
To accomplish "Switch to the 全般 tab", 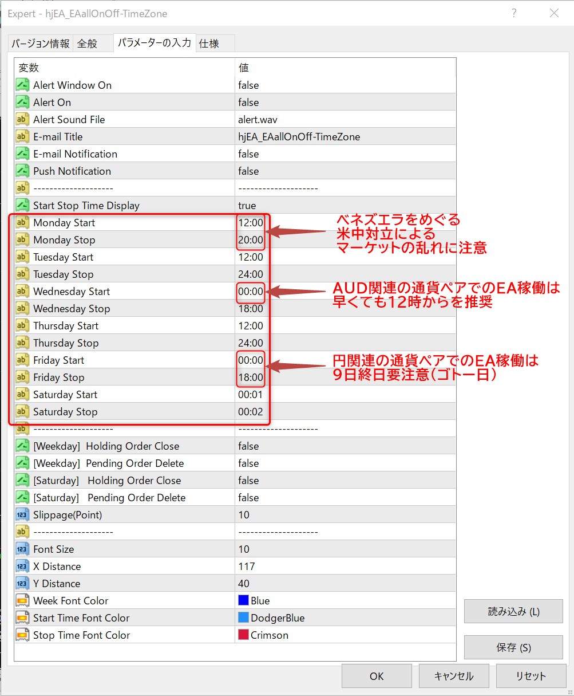I will click(x=88, y=44).
